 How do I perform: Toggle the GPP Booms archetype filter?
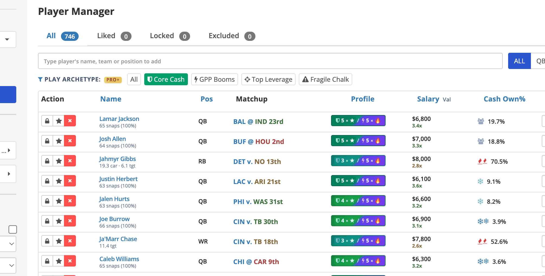tap(214, 79)
